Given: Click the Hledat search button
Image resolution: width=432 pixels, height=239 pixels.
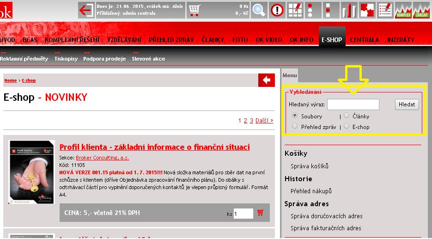Looking at the screenshot, I should point(407,104).
